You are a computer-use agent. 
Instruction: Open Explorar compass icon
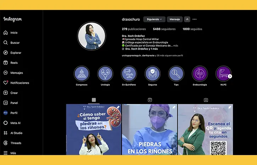click(x=6, y=53)
